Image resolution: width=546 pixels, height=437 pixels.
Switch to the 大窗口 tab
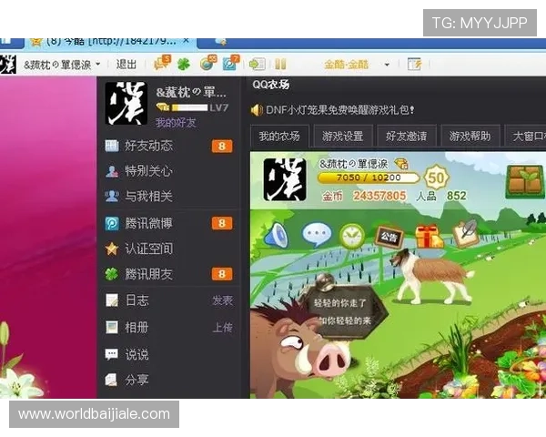tap(526, 136)
